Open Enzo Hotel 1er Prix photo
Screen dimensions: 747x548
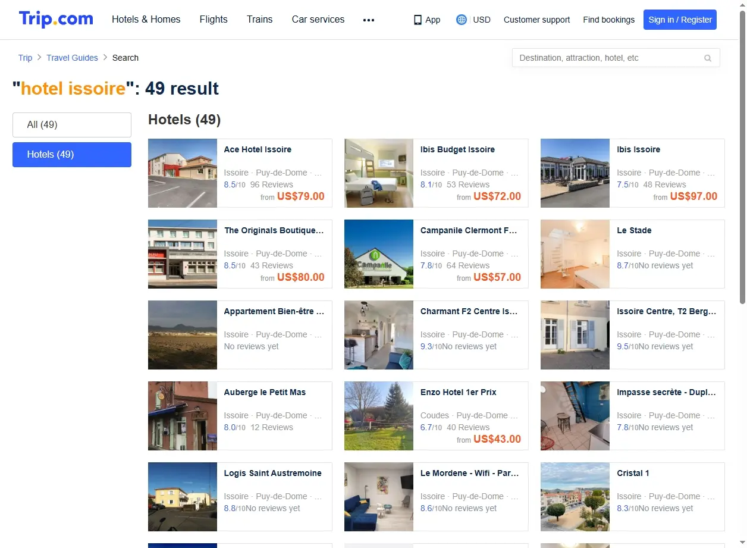point(379,416)
